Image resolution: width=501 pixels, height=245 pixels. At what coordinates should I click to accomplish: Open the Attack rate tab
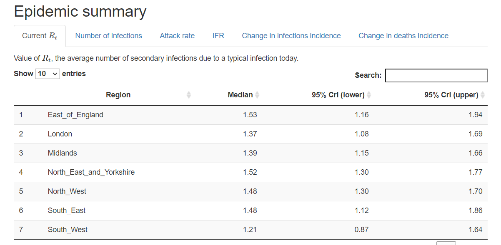click(177, 36)
